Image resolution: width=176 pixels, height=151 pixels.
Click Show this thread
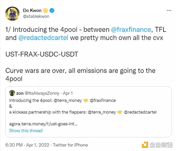point(26,131)
